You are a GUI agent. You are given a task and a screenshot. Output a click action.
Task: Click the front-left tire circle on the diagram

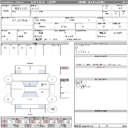(x=8, y=79)
